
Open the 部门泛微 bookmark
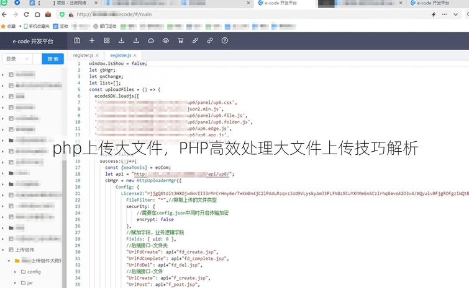tap(105, 26)
